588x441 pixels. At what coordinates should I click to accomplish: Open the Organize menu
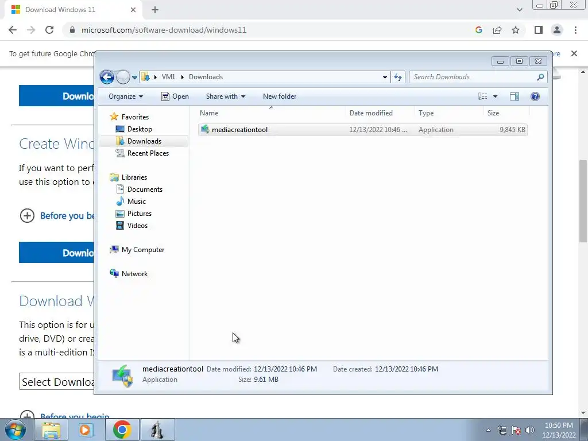coord(126,96)
